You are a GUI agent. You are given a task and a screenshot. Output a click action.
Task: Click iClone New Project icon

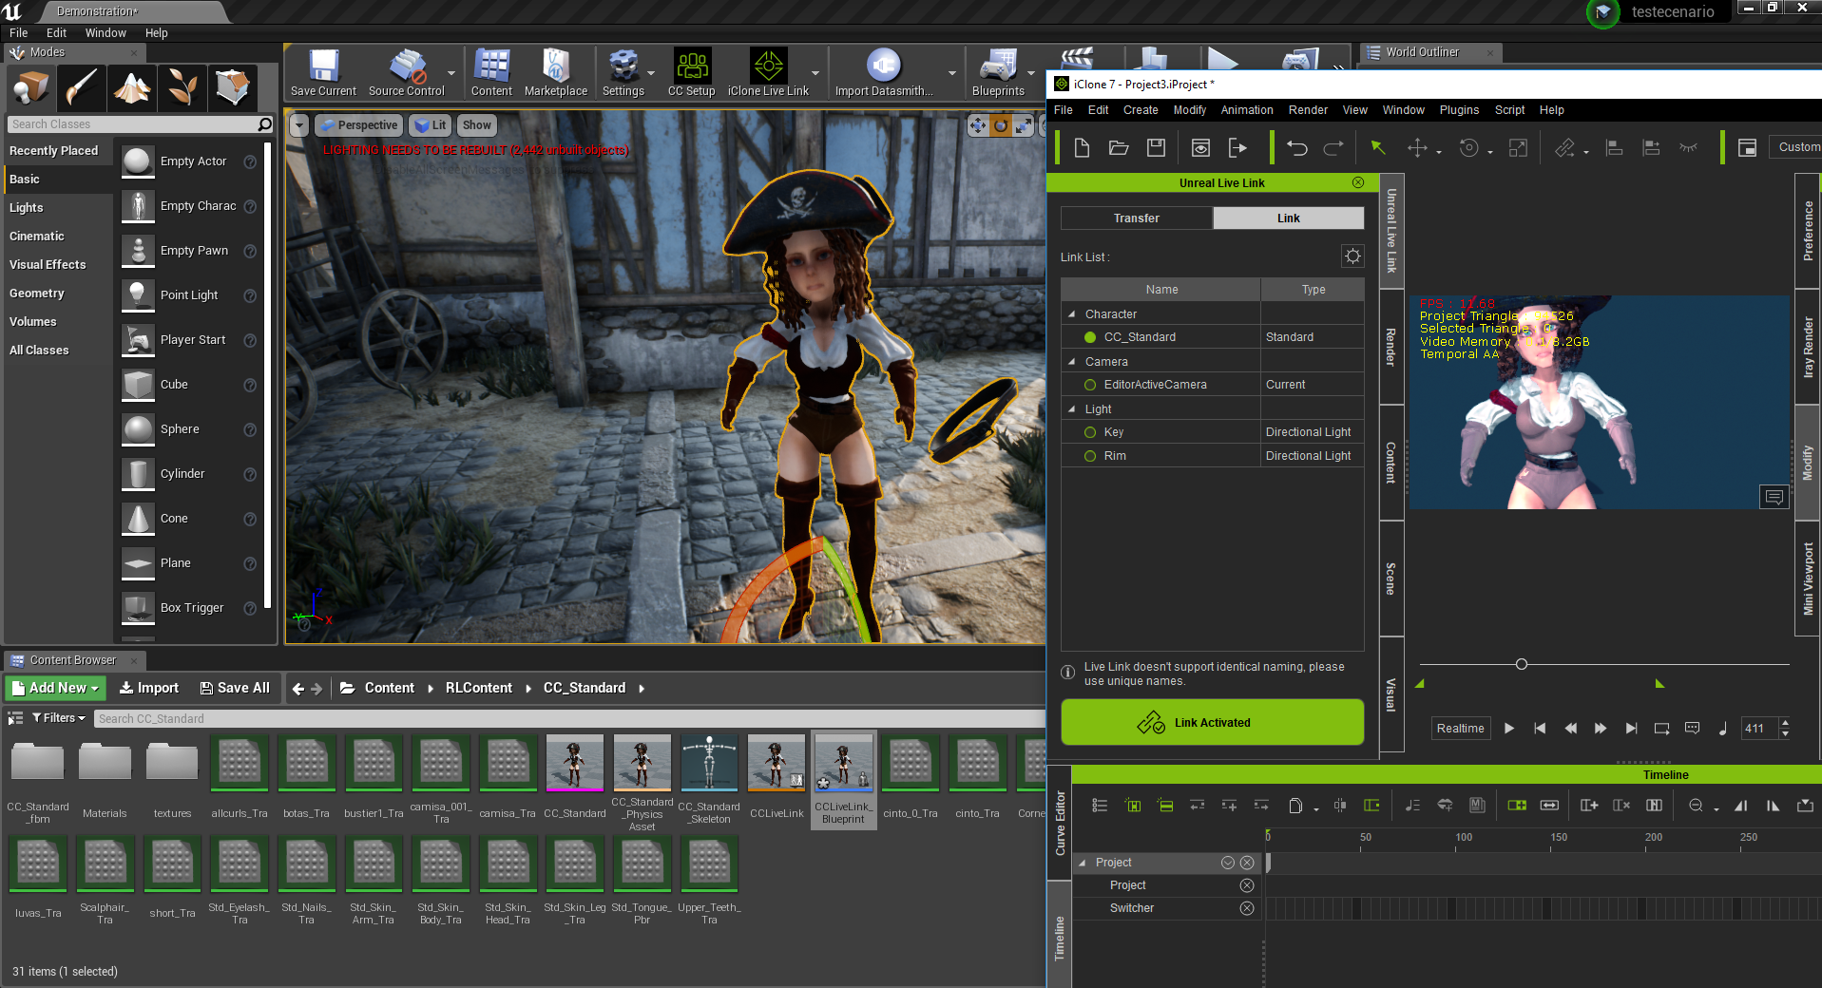click(1082, 147)
